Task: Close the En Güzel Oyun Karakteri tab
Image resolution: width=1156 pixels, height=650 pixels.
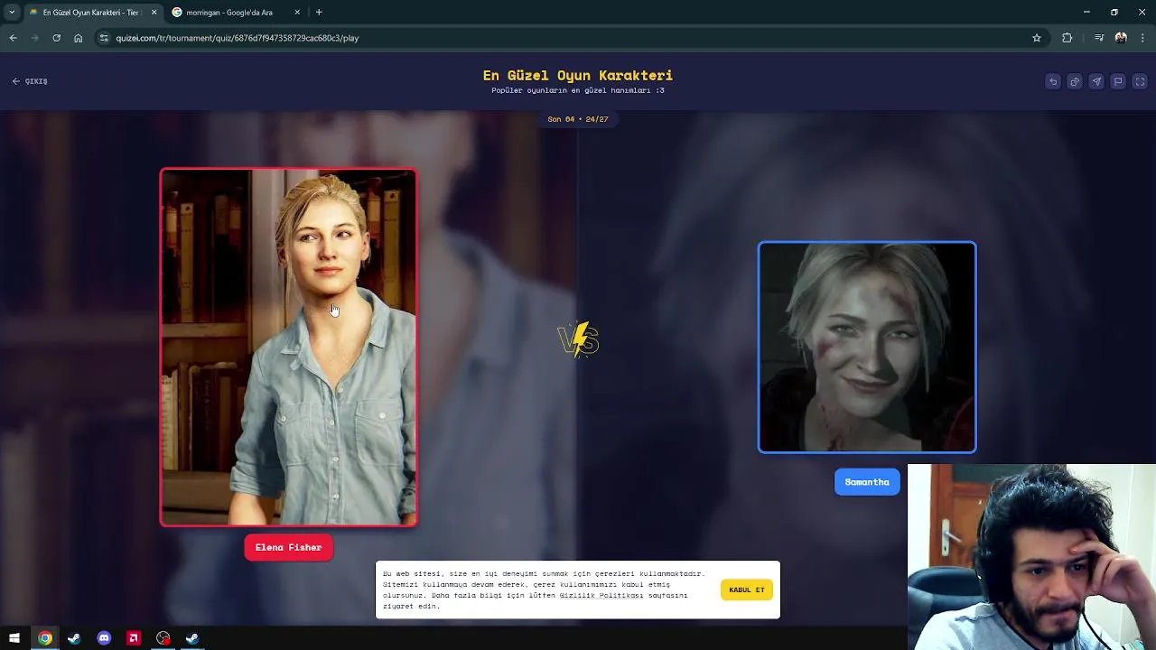Action: 154,13
